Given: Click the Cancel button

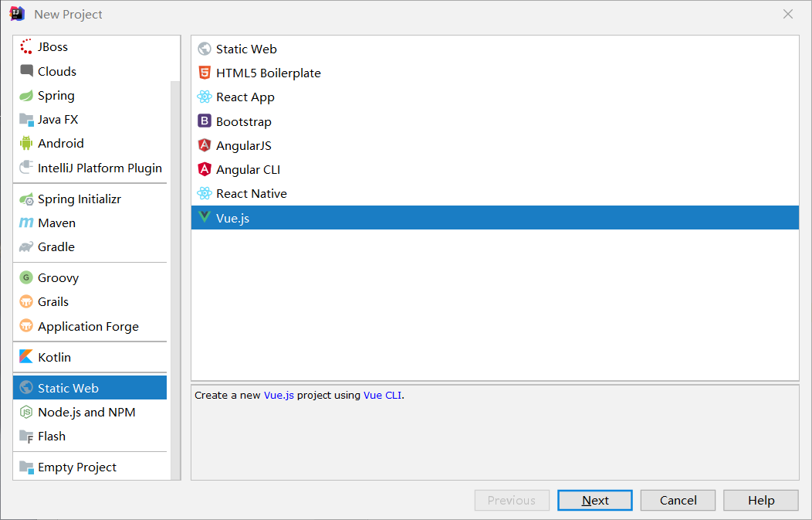Looking at the screenshot, I should pos(678,501).
